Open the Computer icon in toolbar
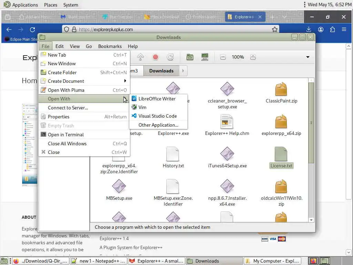 pos(205,57)
